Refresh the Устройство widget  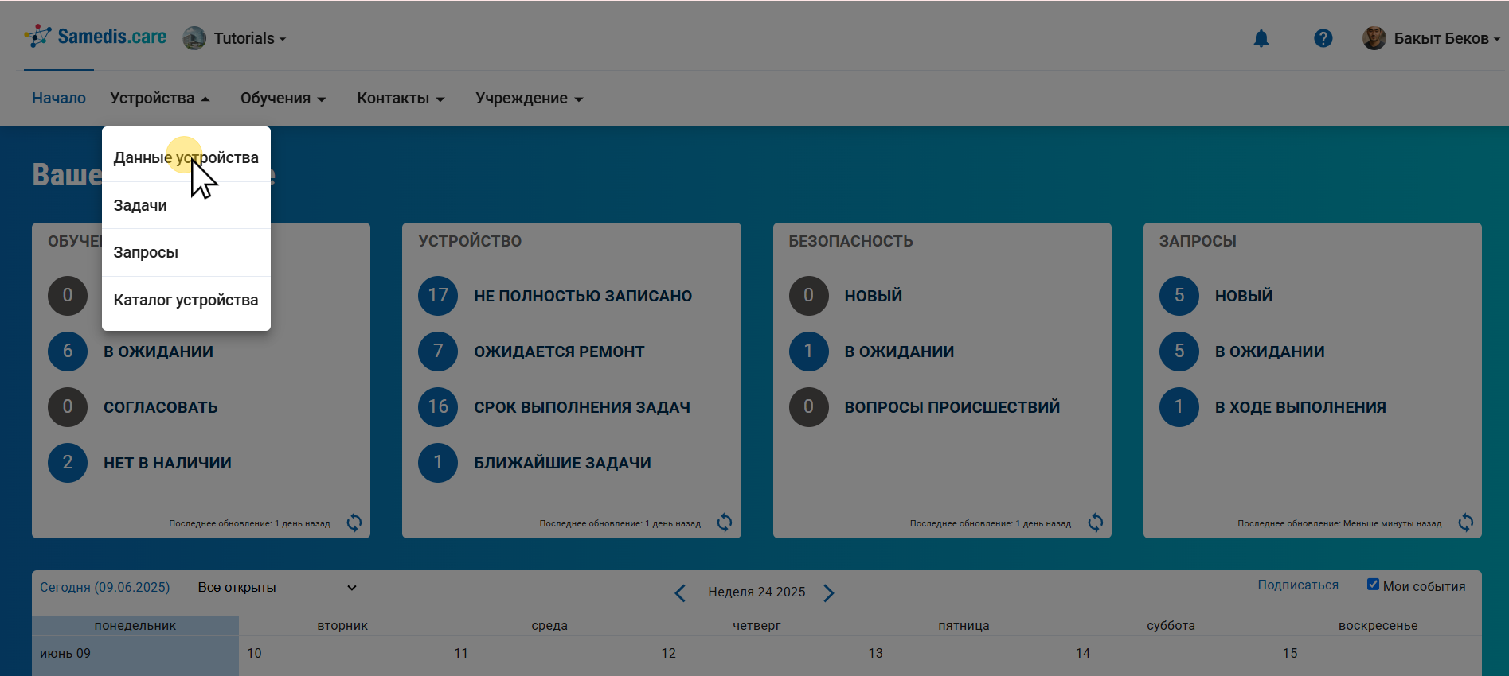click(725, 523)
